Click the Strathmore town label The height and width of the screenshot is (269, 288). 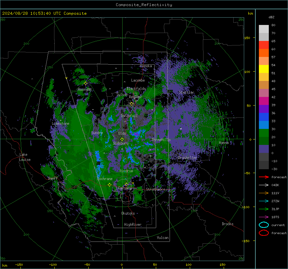click(156, 189)
